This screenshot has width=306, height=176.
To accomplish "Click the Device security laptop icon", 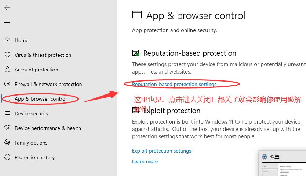I will click(7, 113).
